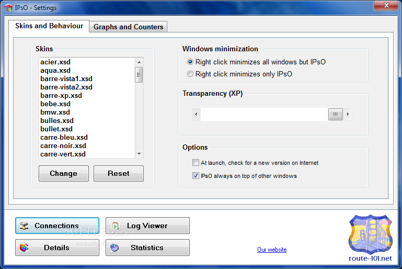Select the Skins and Behaviour tab
402x269 pixels.
[49, 26]
